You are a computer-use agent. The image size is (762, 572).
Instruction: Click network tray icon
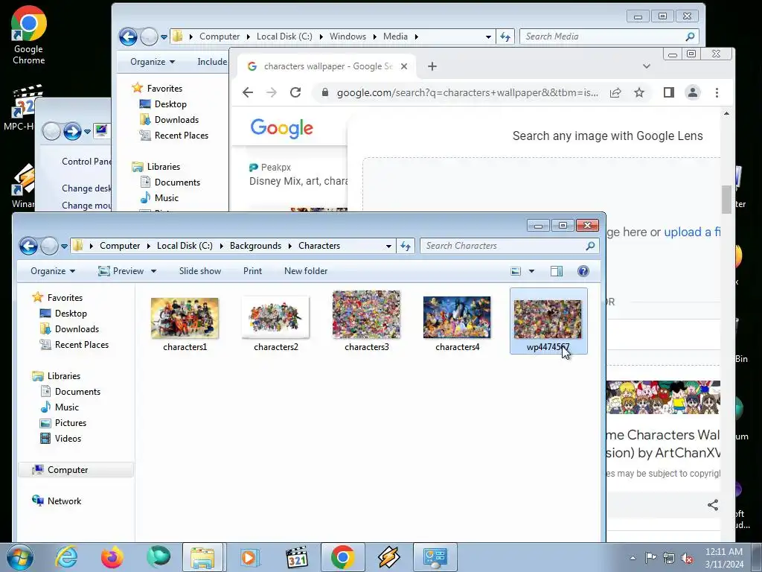click(669, 558)
